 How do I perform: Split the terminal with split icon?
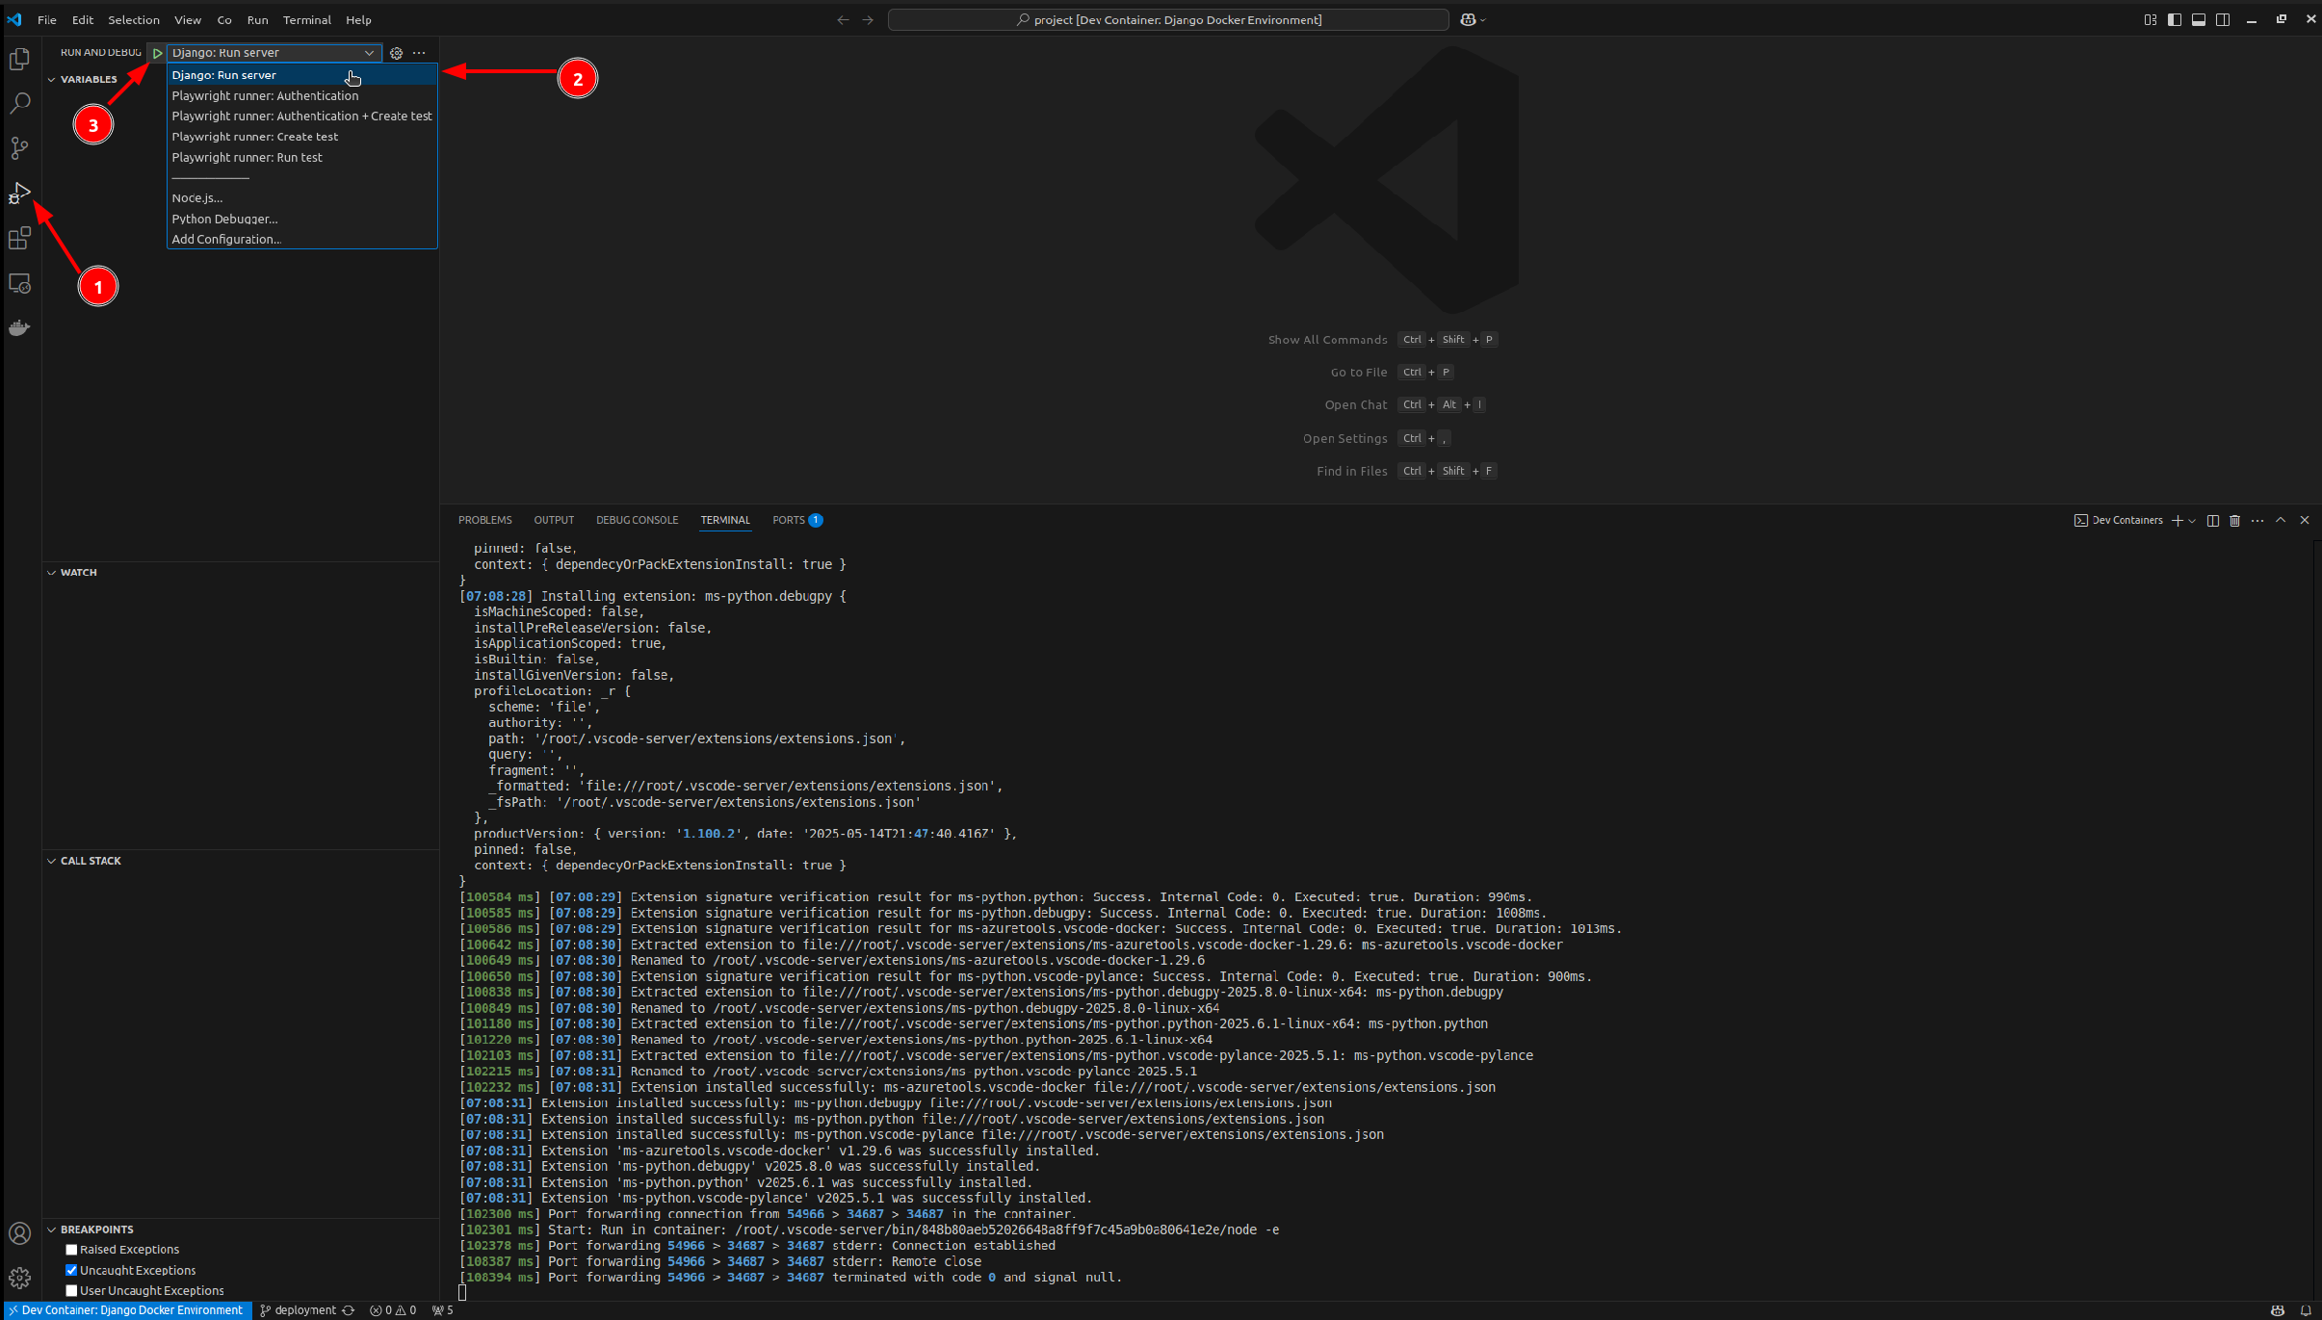coord(2213,521)
